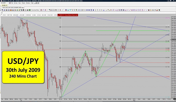Click the L:95.6390 low value
Image resolution: width=176 pixels, height=102 pixels.
[22, 15]
